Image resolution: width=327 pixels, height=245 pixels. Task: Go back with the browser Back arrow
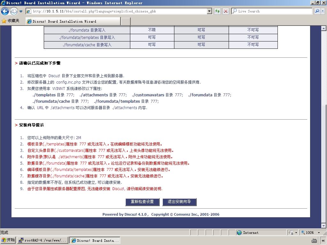[5, 11]
